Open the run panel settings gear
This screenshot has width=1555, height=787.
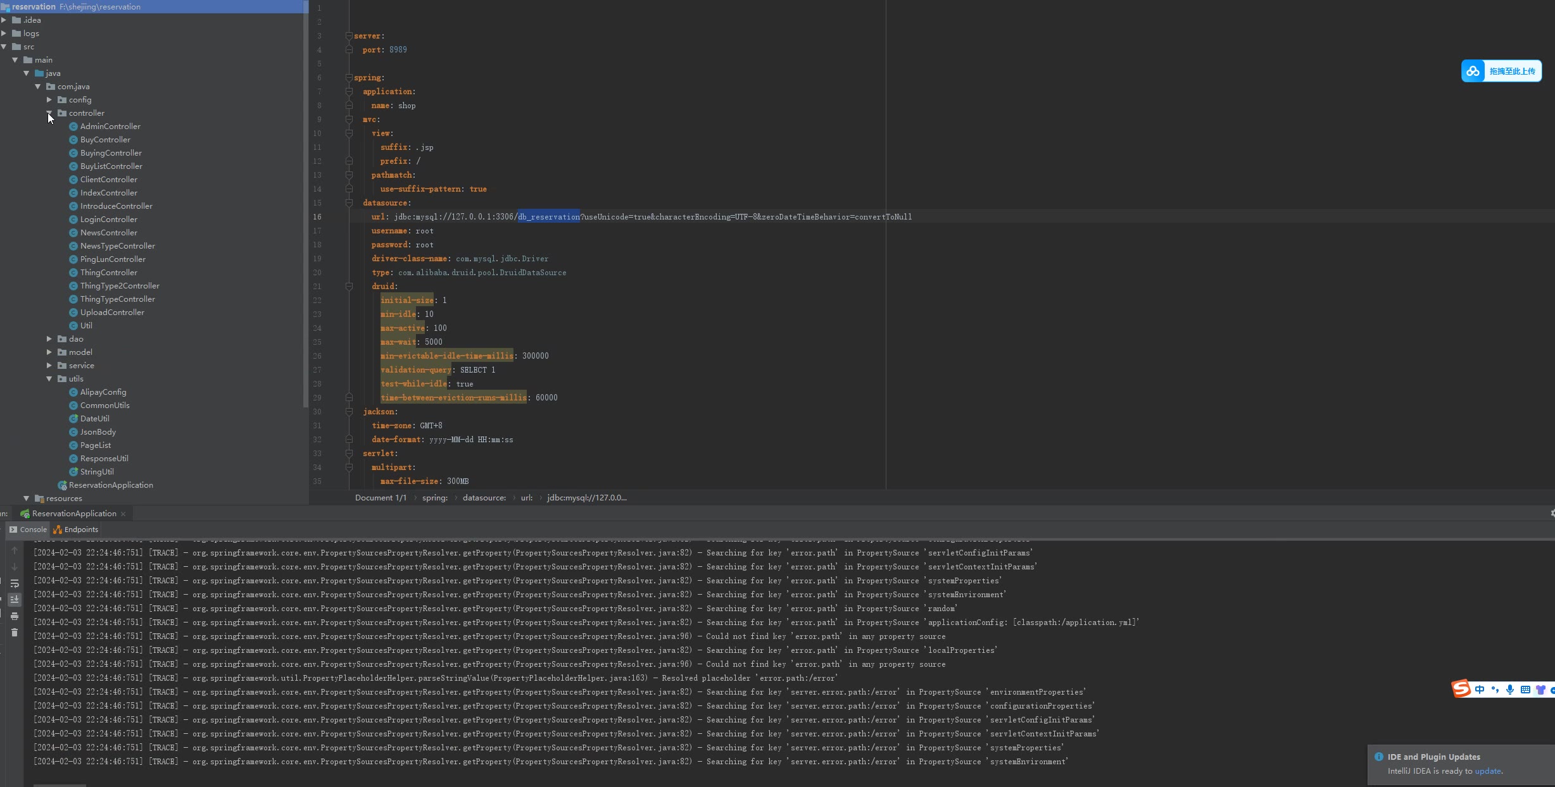click(x=1552, y=513)
